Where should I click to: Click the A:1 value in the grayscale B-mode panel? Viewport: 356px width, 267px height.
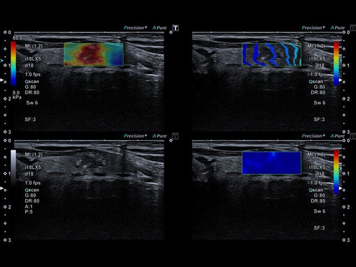pos(29,206)
